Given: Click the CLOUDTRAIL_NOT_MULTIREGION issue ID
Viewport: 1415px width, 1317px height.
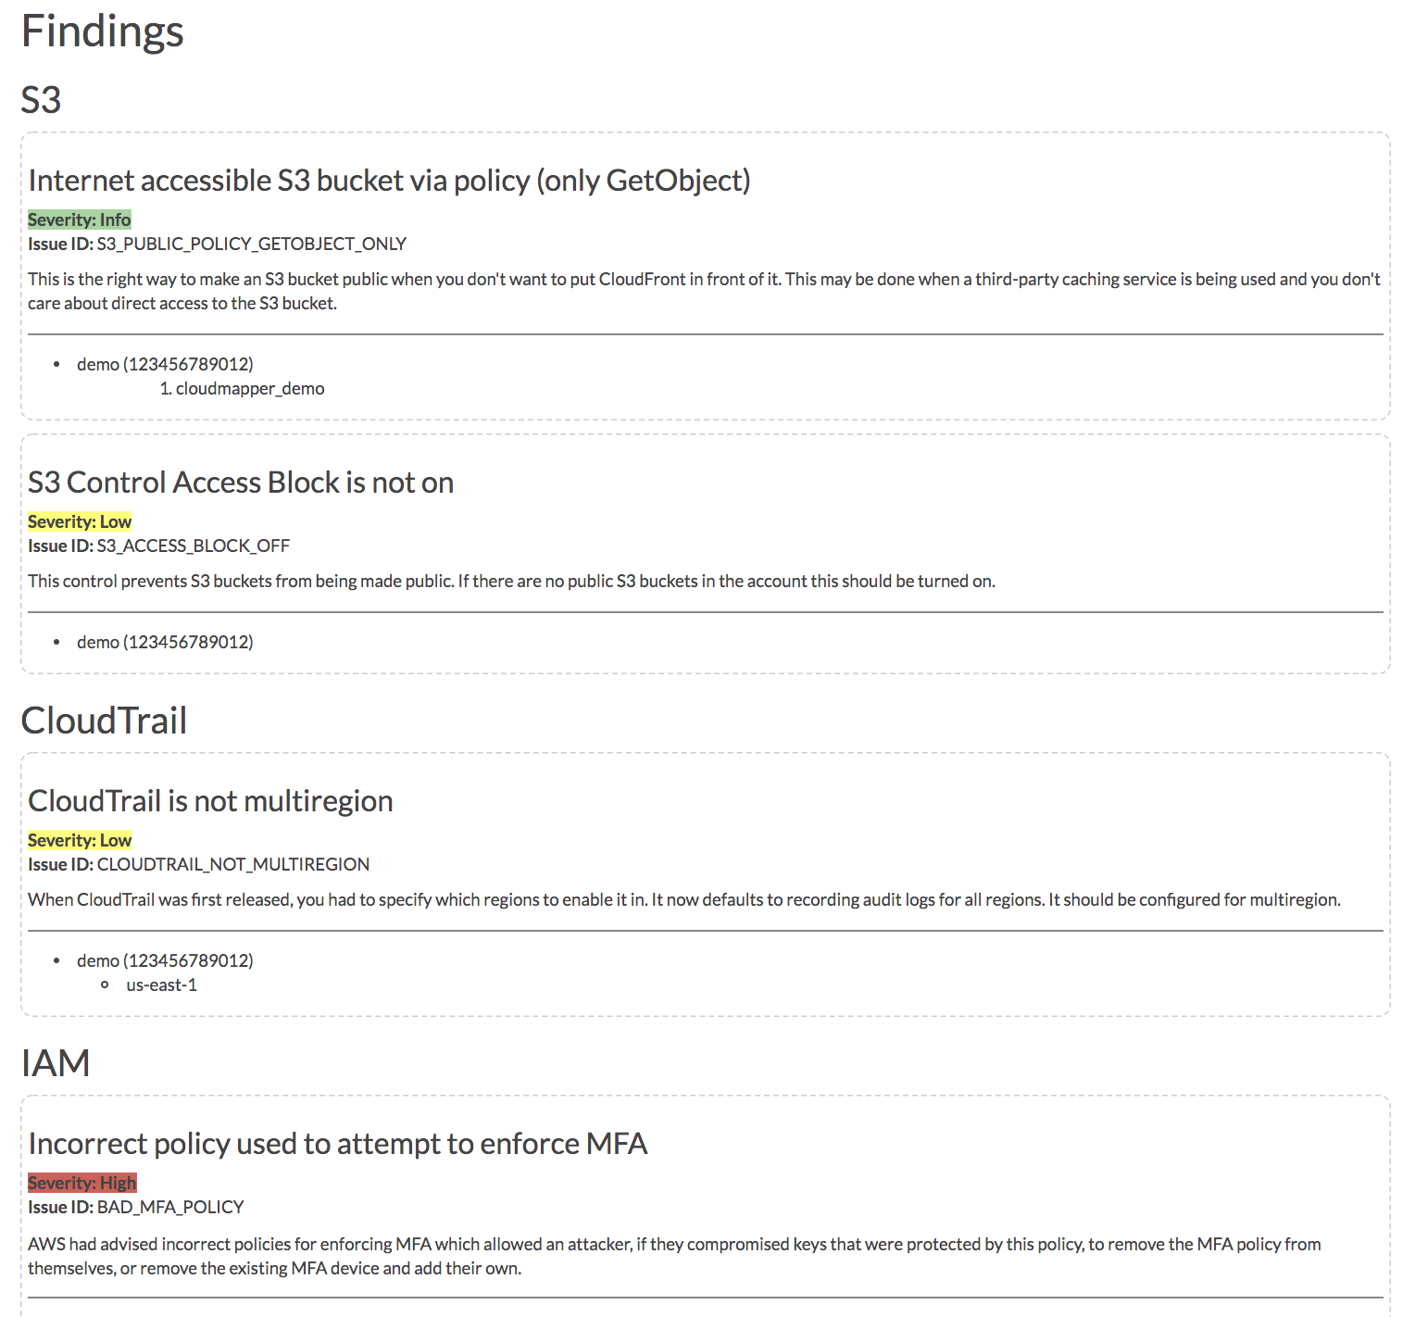Looking at the screenshot, I should pos(233,864).
